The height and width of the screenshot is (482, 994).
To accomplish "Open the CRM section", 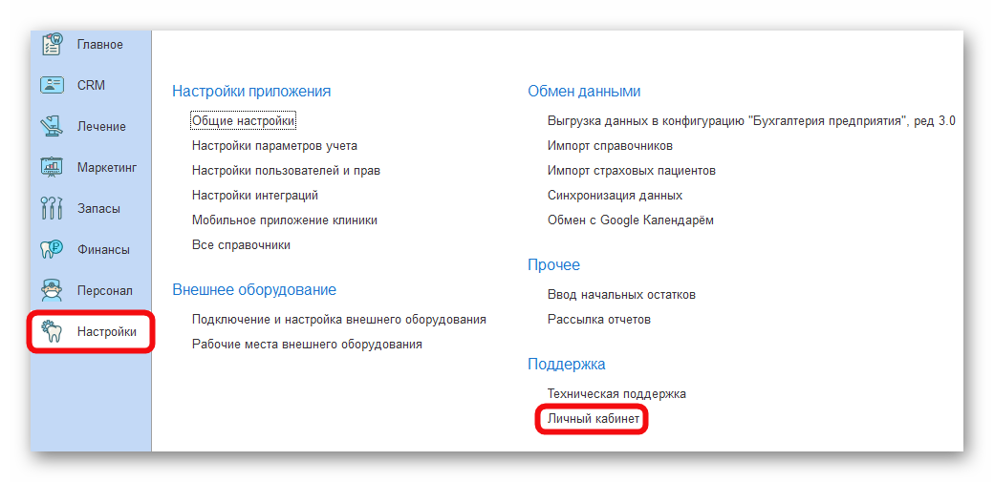I will click(x=92, y=86).
